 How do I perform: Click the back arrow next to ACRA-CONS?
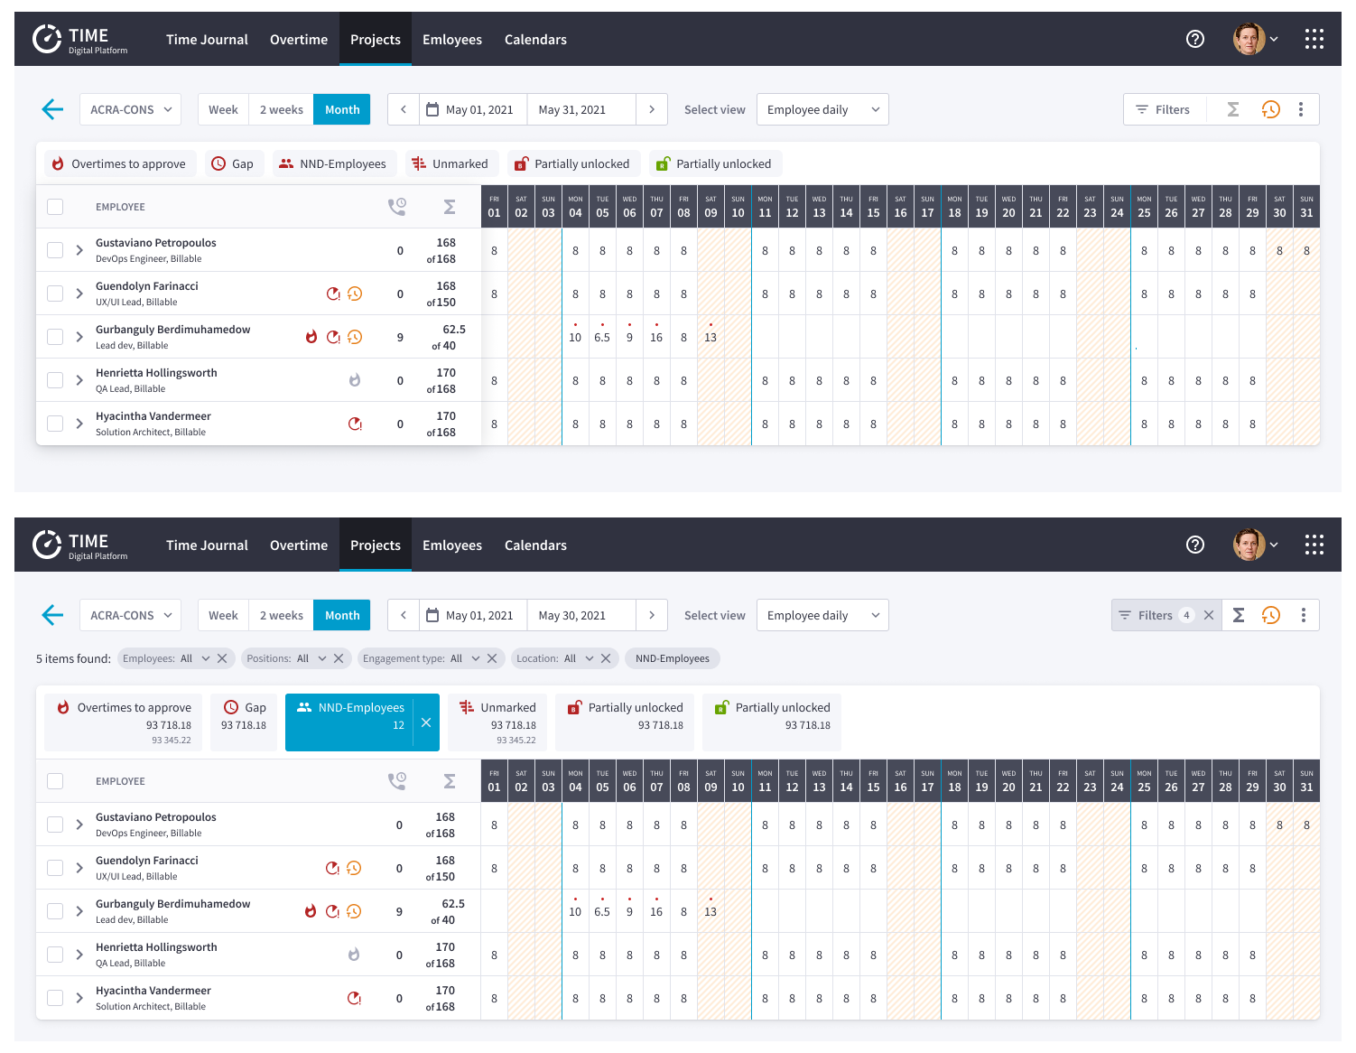pos(52,109)
